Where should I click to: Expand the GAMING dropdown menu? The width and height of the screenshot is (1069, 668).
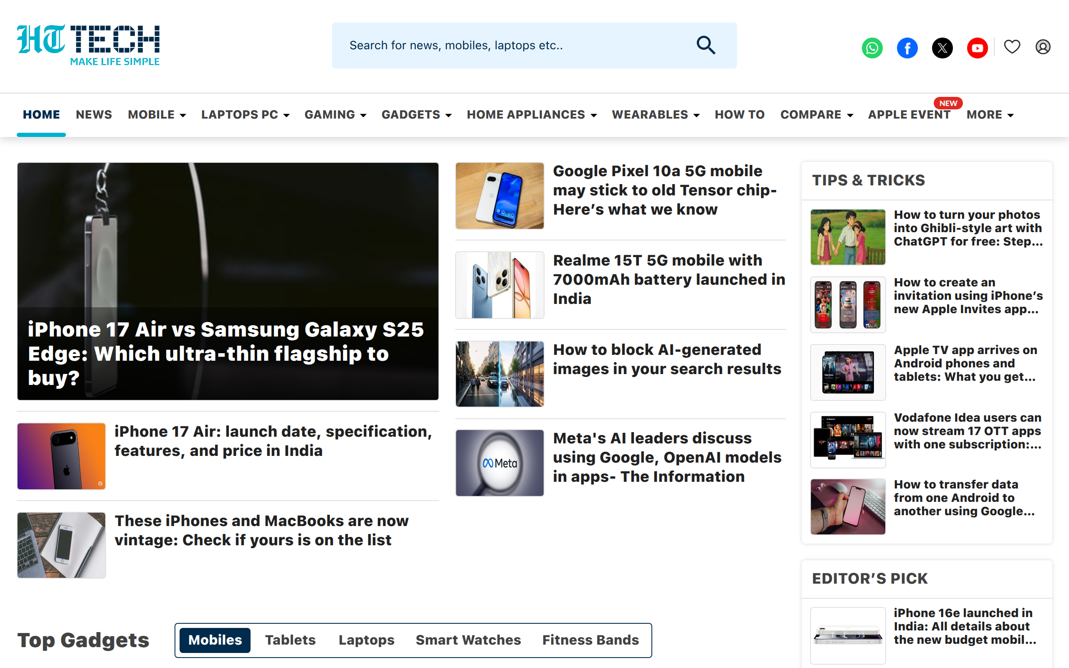click(335, 114)
